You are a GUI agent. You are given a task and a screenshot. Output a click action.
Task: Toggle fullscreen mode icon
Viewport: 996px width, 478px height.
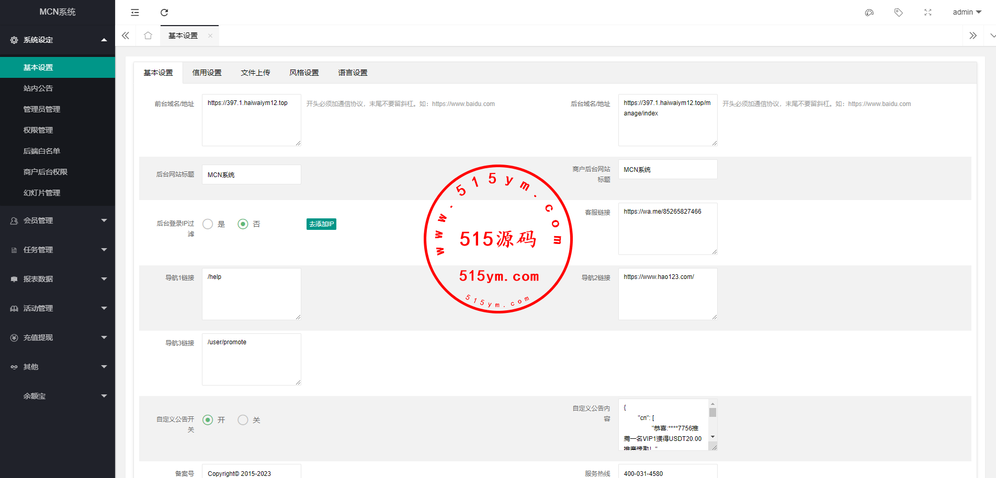(928, 13)
